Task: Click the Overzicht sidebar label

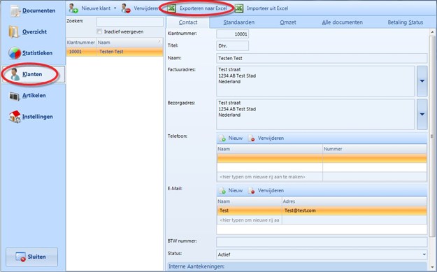Action: (x=34, y=31)
